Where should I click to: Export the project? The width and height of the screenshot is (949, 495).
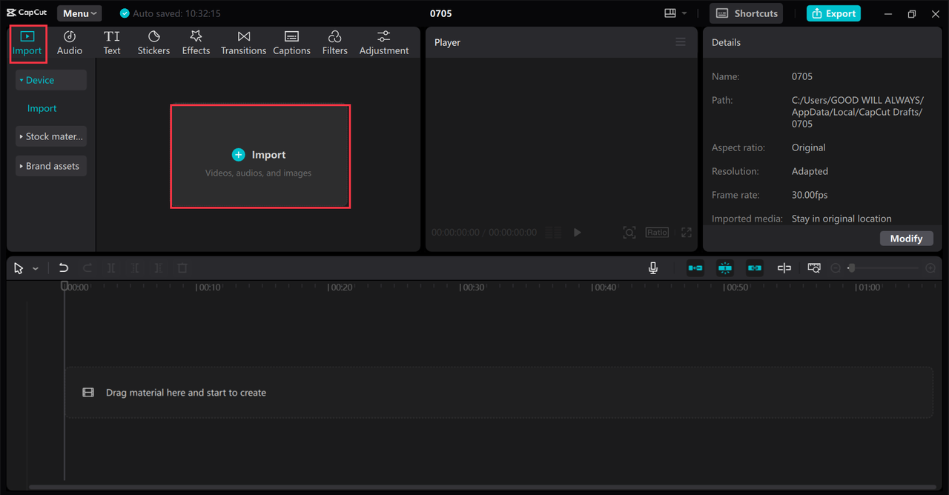click(833, 13)
